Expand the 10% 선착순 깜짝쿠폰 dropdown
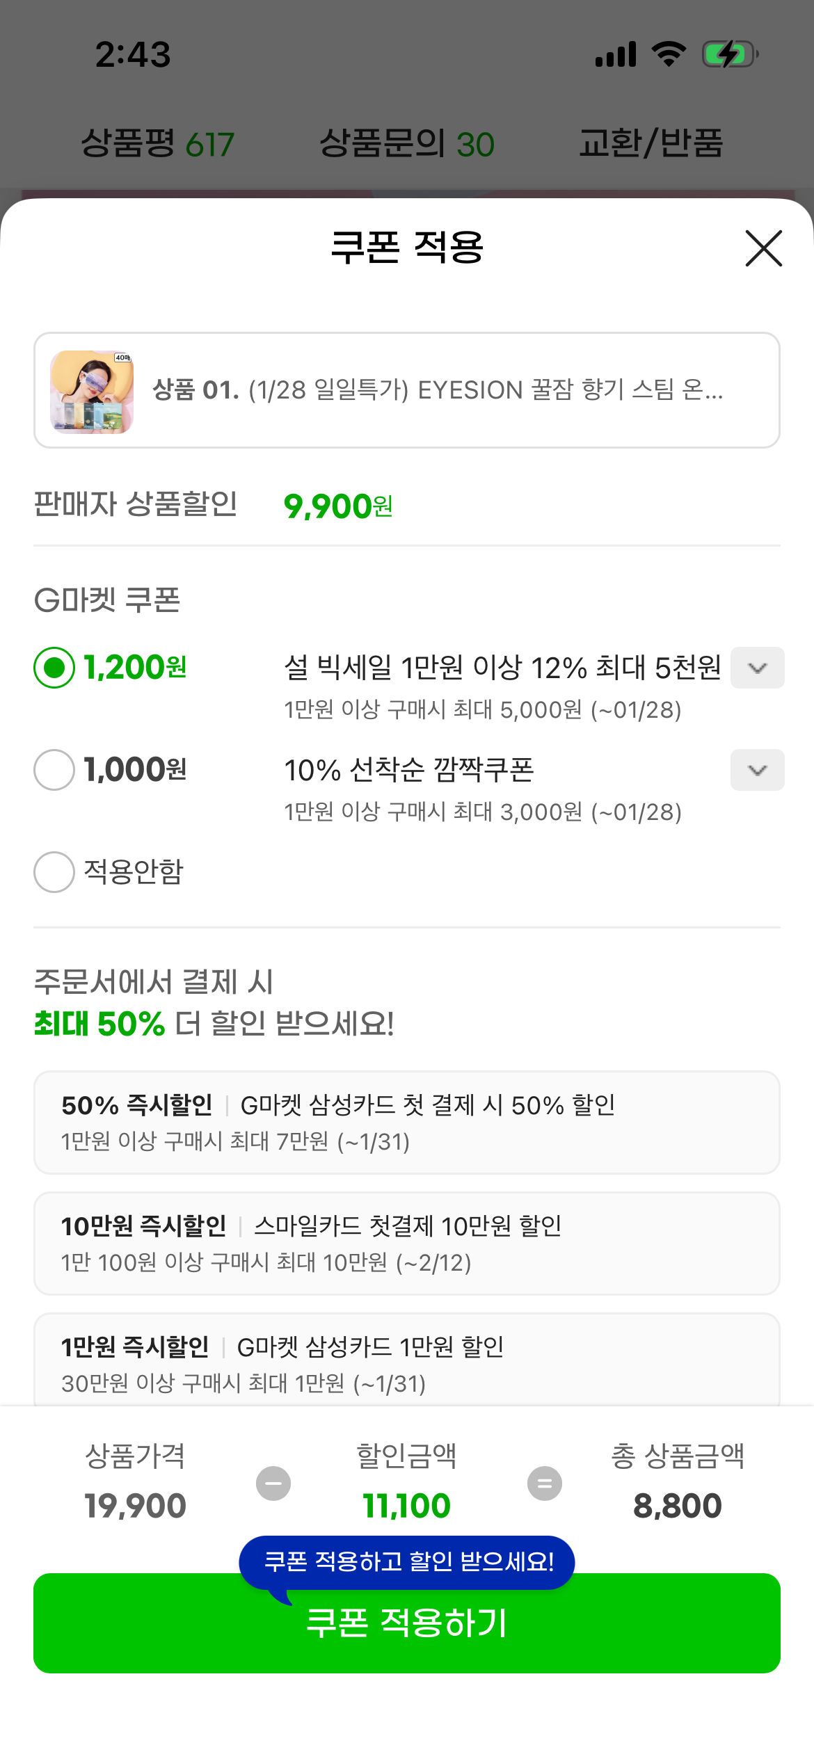The image size is (814, 1761). pyautogui.click(x=757, y=770)
